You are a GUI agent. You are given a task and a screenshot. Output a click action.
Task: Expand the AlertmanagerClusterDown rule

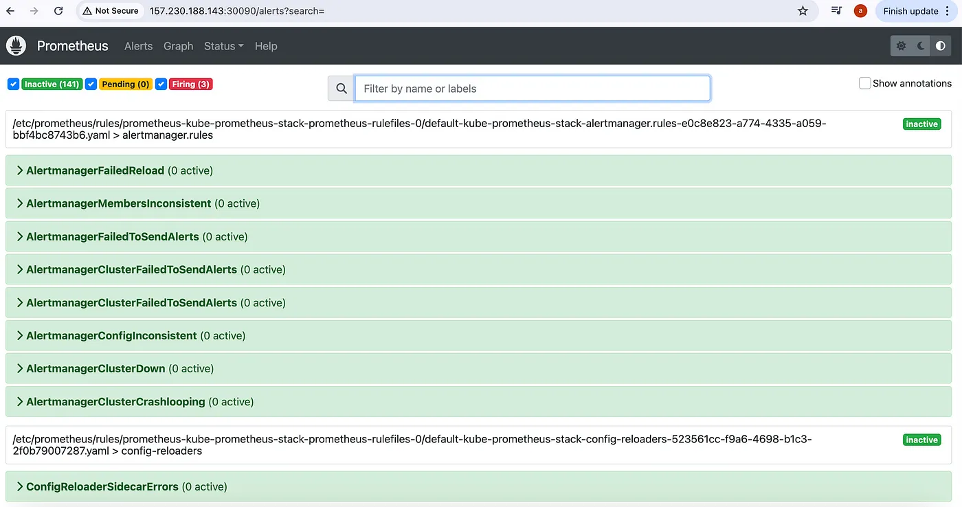[x=478, y=368]
